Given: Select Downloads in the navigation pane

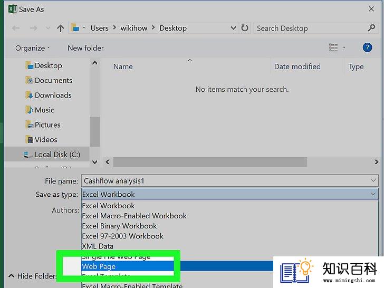Looking at the screenshot, I should tap(48, 95).
